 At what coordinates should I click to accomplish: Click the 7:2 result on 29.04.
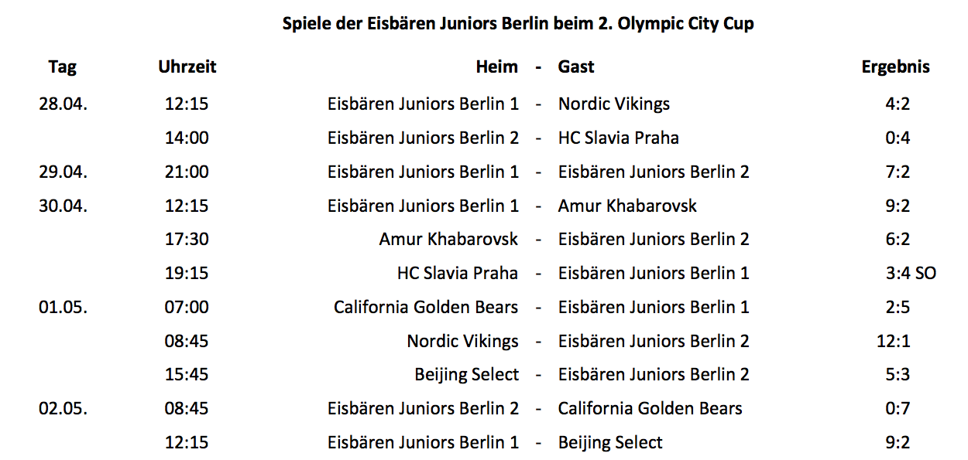[x=898, y=172]
